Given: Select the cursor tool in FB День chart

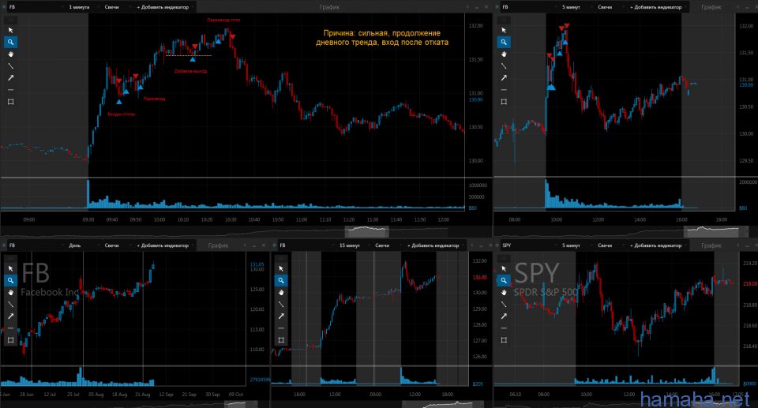Looking at the screenshot, I should (10, 268).
